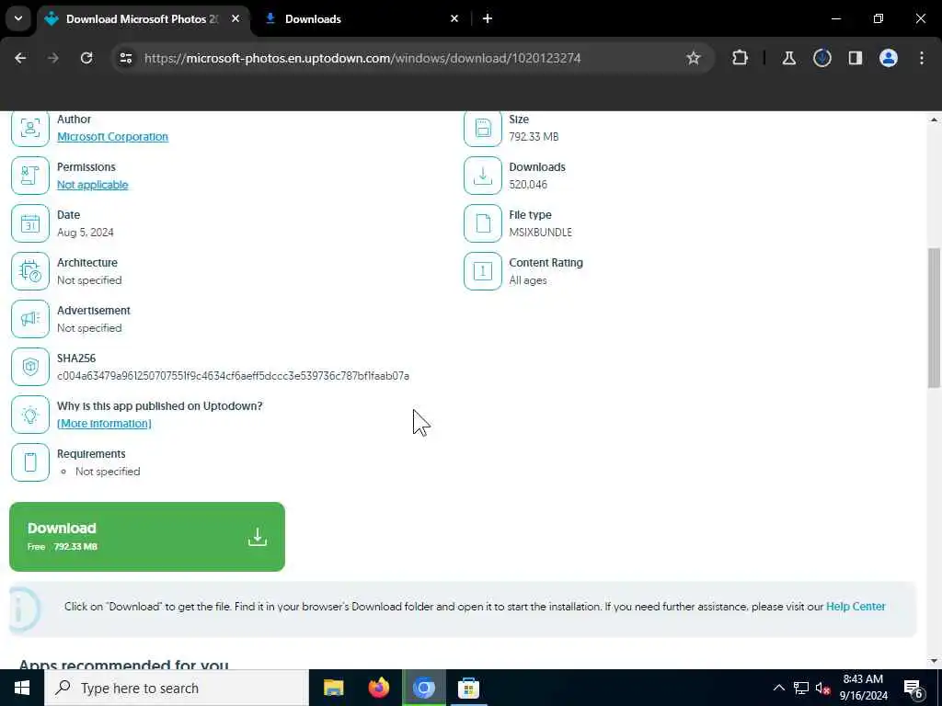Image resolution: width=942 pixels, height=706 pixels.
Task: Close the Download Microsoft Photos tab
Action: coord(235,19)
